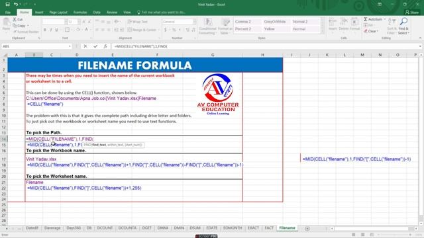The image size is (424, 238).
Task: Click the Insert Function fx icon
Action: (105, 46)
